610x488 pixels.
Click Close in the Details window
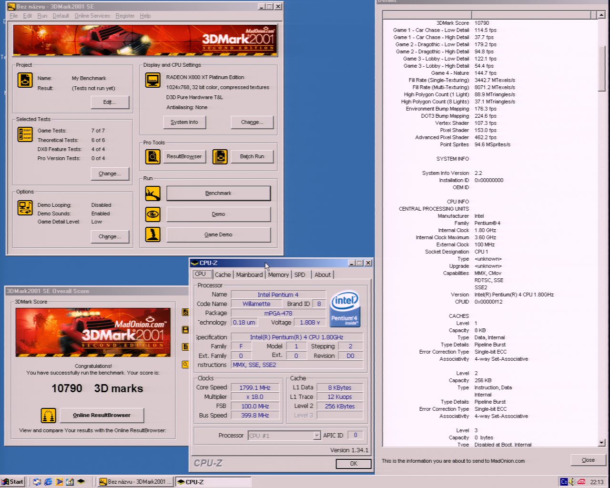point(588,460)
